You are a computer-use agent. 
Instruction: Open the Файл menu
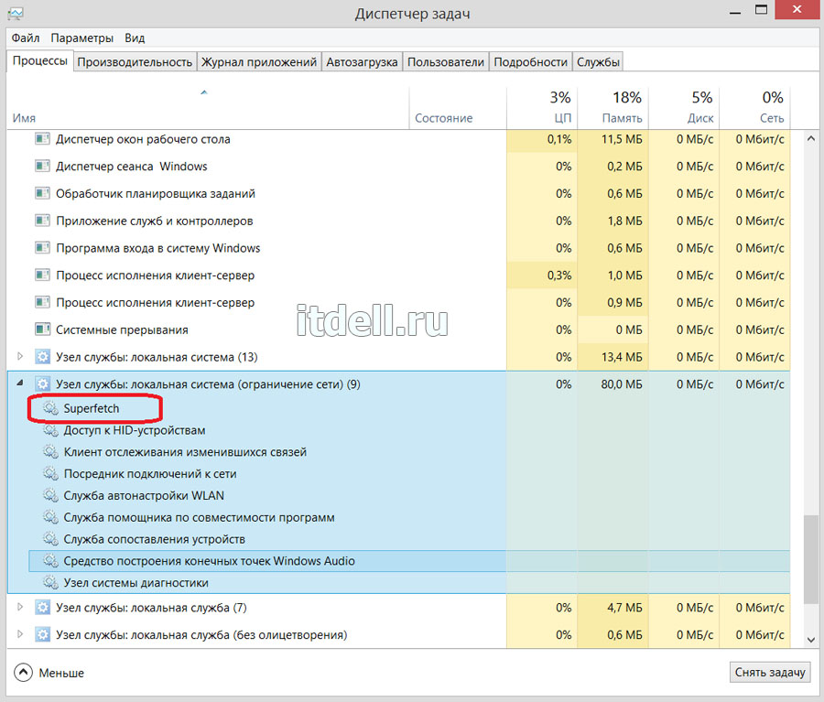point(26,38)
